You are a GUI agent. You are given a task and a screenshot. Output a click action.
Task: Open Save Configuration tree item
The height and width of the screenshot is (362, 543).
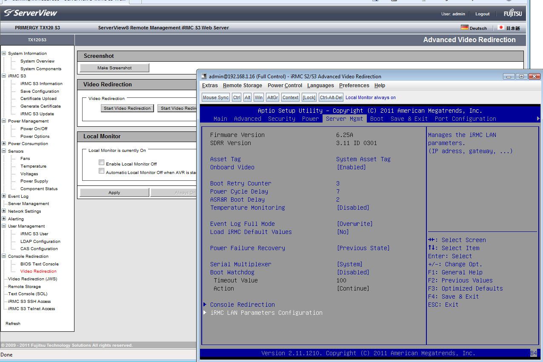(x=40, y=91)
